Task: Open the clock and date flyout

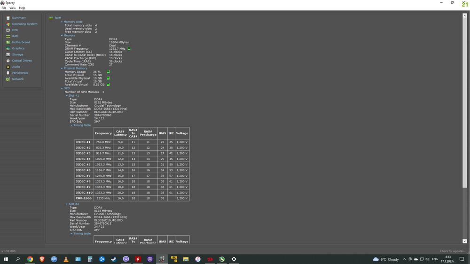Action: pyautogui.click(x=448, y=259)
